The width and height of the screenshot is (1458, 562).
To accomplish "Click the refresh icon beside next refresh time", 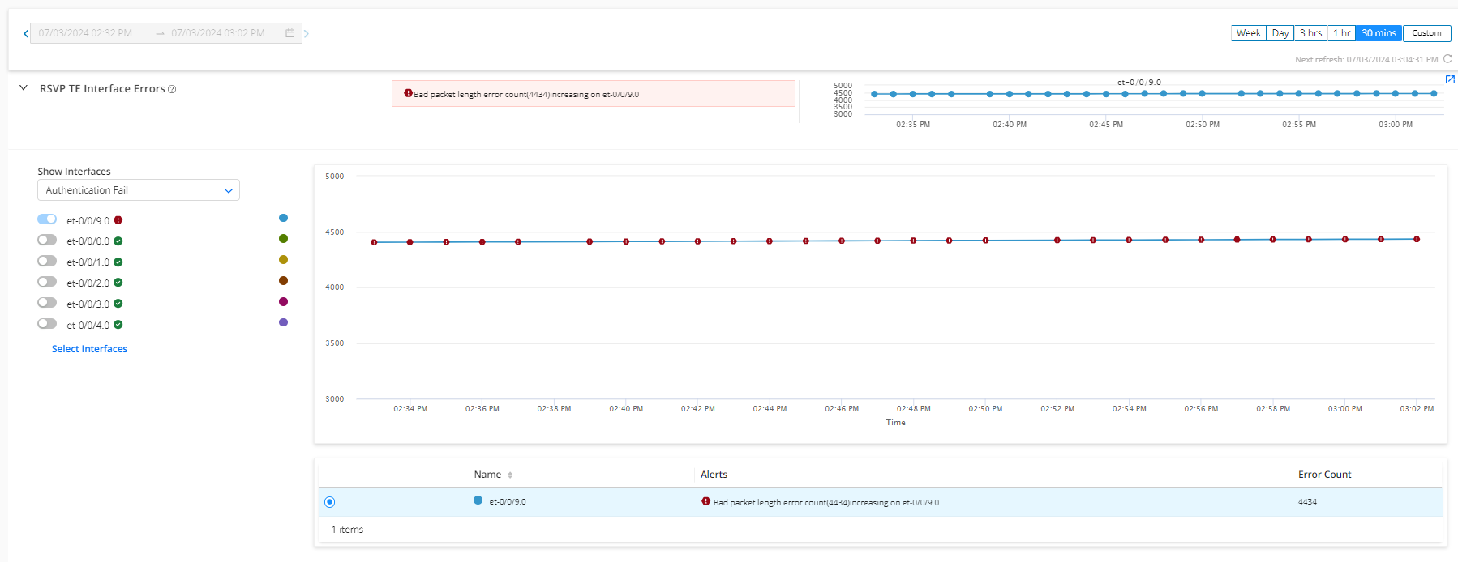I will (1447, 59).
